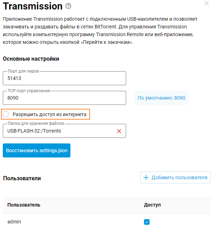Screen dimensions: 213x229
Task: Enable the Разрешить доступ из интернета checkbox
Action: click(6, 114)
